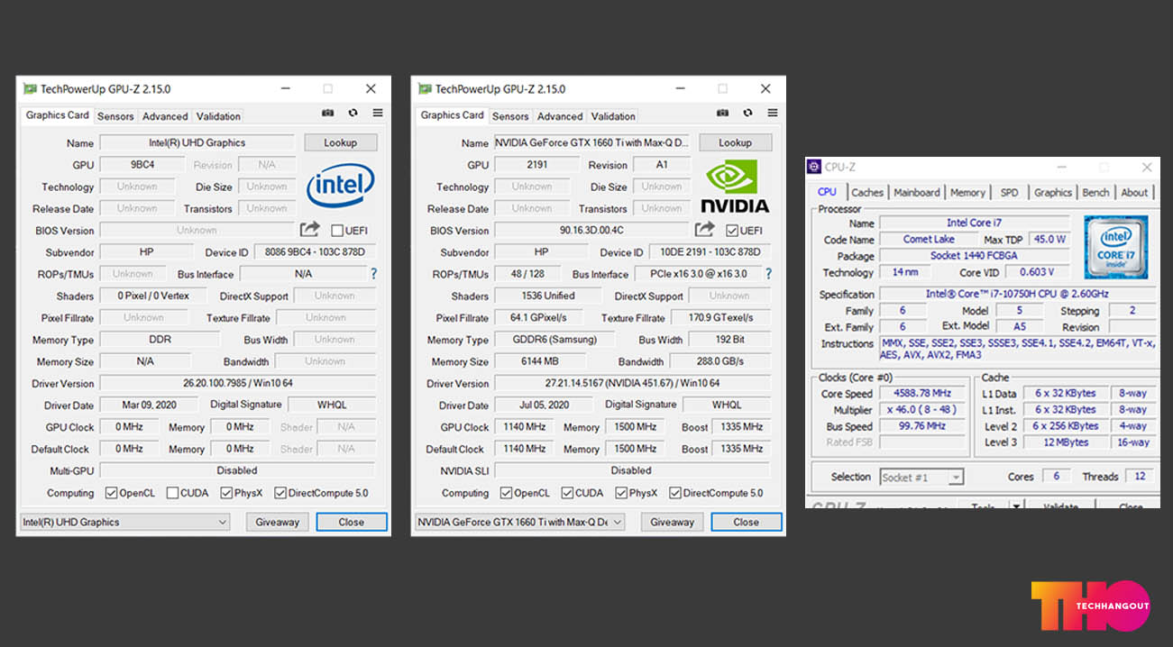Viewport: 1173px width, 647px height.
Task: Click the Driver Date value Mar 09, 2020
Action: [149, 406]
